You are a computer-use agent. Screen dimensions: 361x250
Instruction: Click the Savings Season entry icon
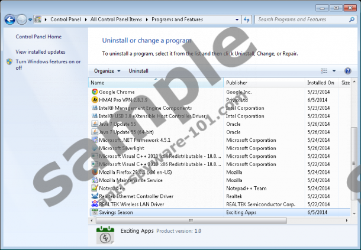click(x=95, y=212)
